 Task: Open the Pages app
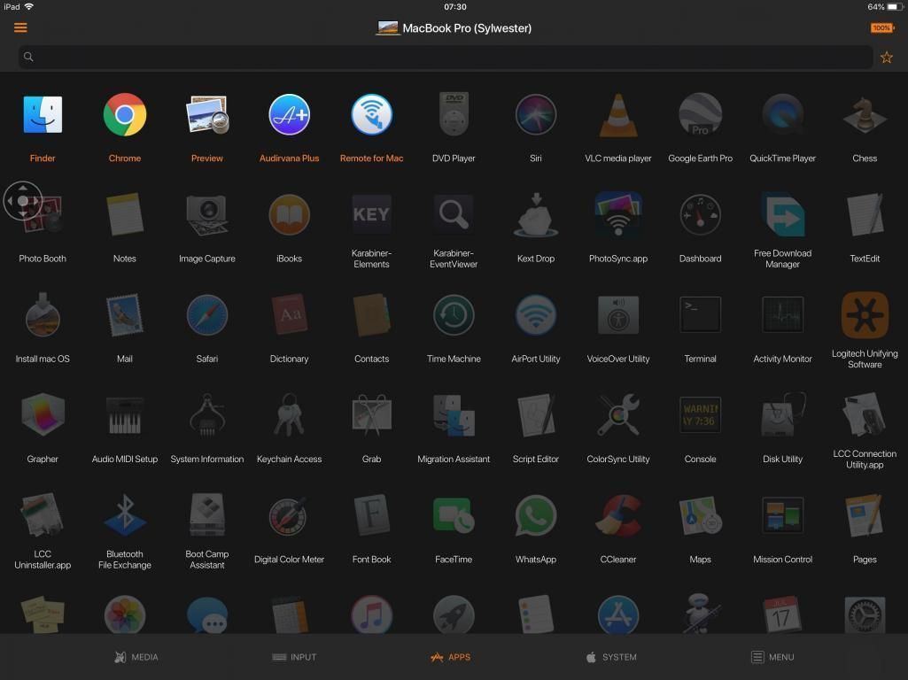865,515
